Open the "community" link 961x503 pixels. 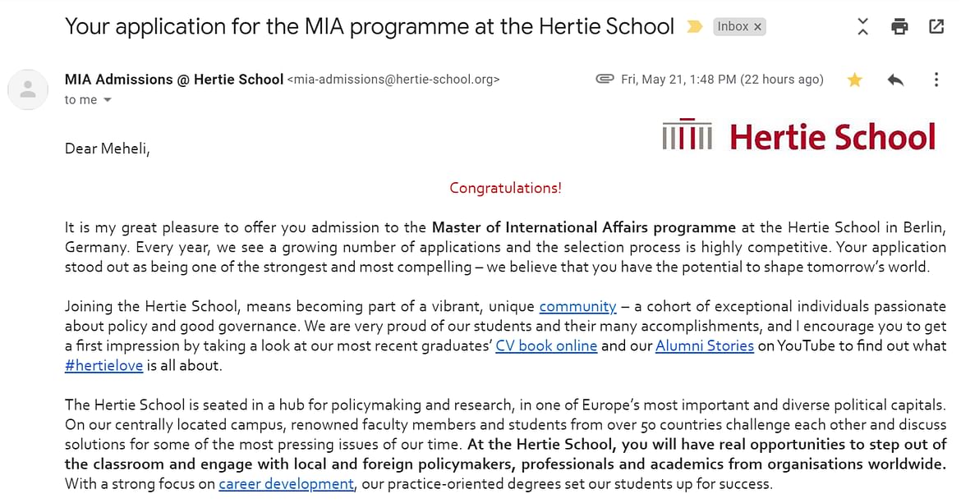577,307
